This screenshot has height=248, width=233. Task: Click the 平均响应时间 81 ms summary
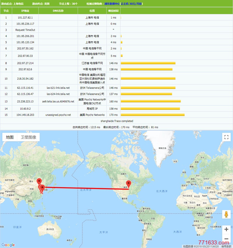[145, 127]
